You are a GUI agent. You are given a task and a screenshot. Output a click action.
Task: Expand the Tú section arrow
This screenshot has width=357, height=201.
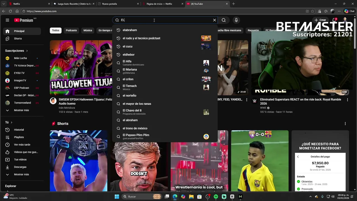[11, 122]
